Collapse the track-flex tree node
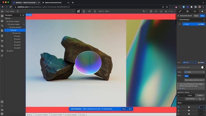The image size is (206, 116). tap(12, 33)
